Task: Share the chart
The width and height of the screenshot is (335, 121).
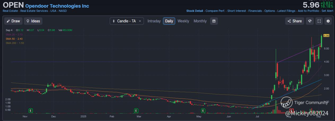Action: click(294, 21)
